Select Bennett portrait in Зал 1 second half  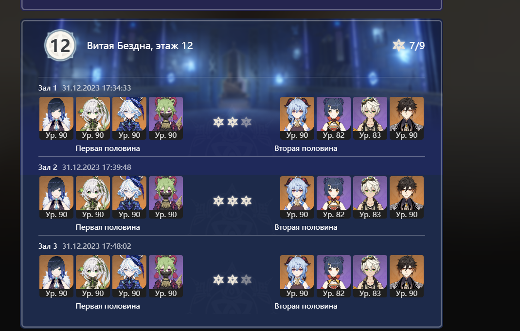point(370,118)
